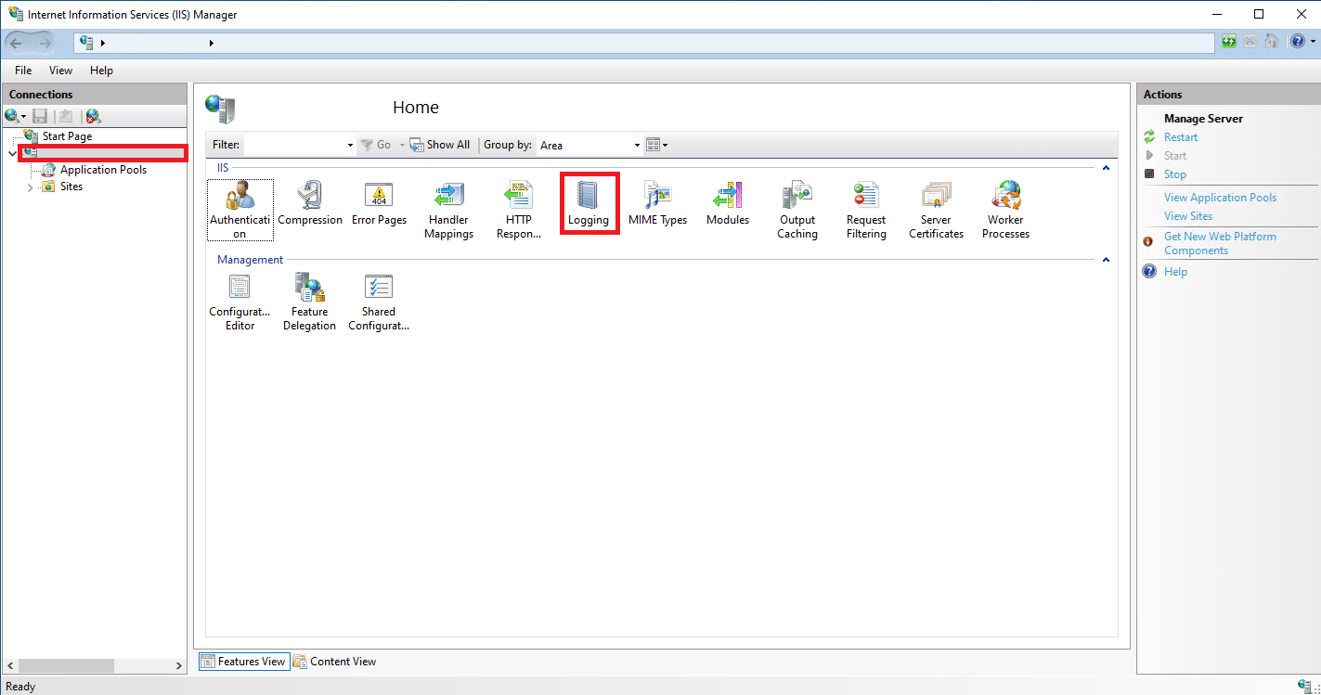The width and height of the screenshot is (1321, 695).
Task: Click View Application Pools link
Action: coord(1220,198)
